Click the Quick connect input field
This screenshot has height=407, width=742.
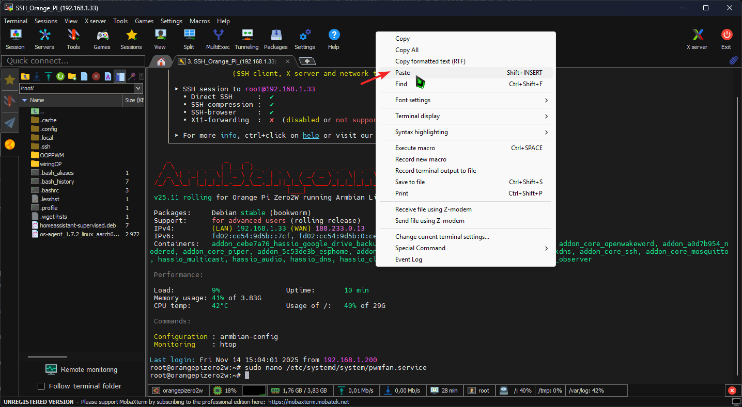point(73,61)
